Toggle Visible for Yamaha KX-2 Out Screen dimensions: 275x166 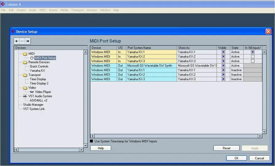tap(223, 75)
